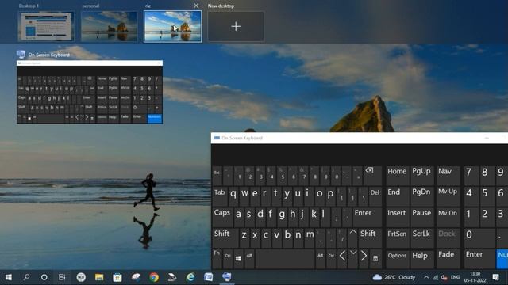Open the notification center icon
This screenshot has width=508, height=285.
click(495, 277)
